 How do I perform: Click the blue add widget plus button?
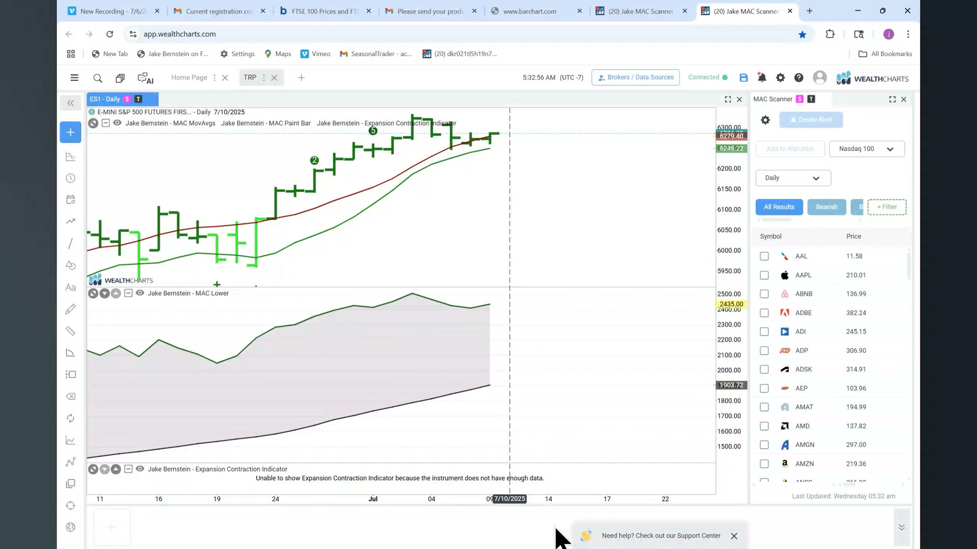coord(71,132)
